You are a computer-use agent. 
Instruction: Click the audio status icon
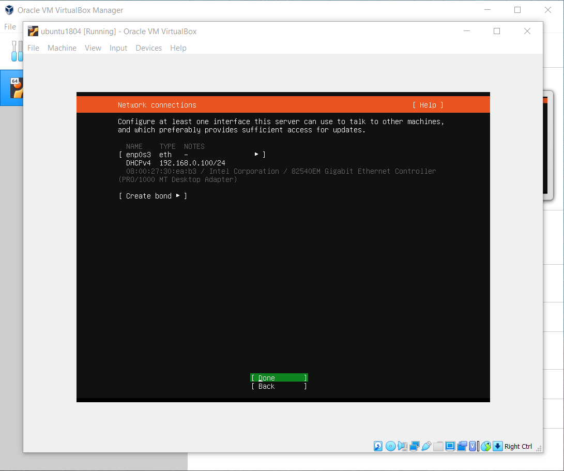point(402,446)
